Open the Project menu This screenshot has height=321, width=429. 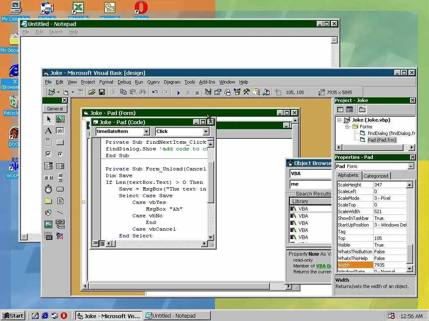pos(88,82)
